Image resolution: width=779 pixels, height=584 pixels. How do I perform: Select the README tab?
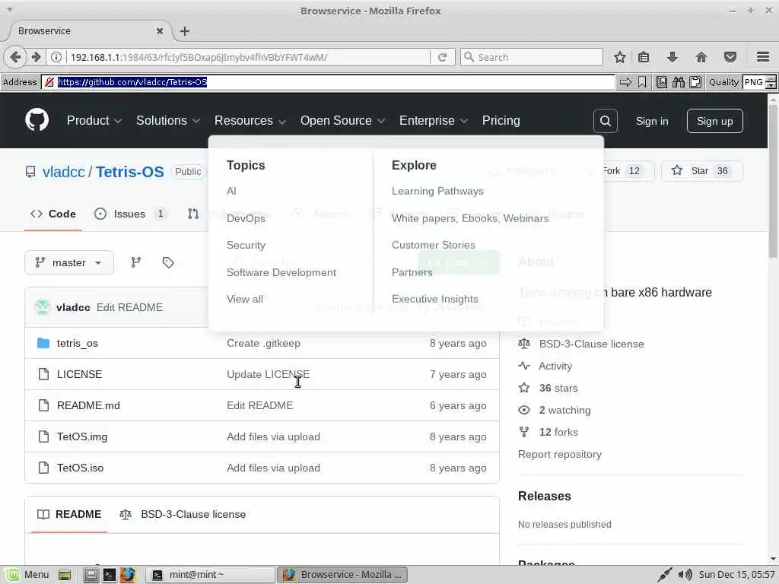click(x=69, y=515)
